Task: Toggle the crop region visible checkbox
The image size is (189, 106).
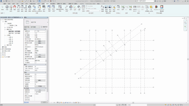Action: click(x=35, y=76)
